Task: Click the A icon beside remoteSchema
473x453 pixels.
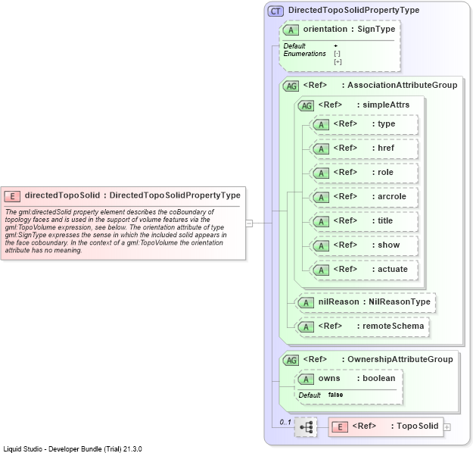Action: (306, 326)
